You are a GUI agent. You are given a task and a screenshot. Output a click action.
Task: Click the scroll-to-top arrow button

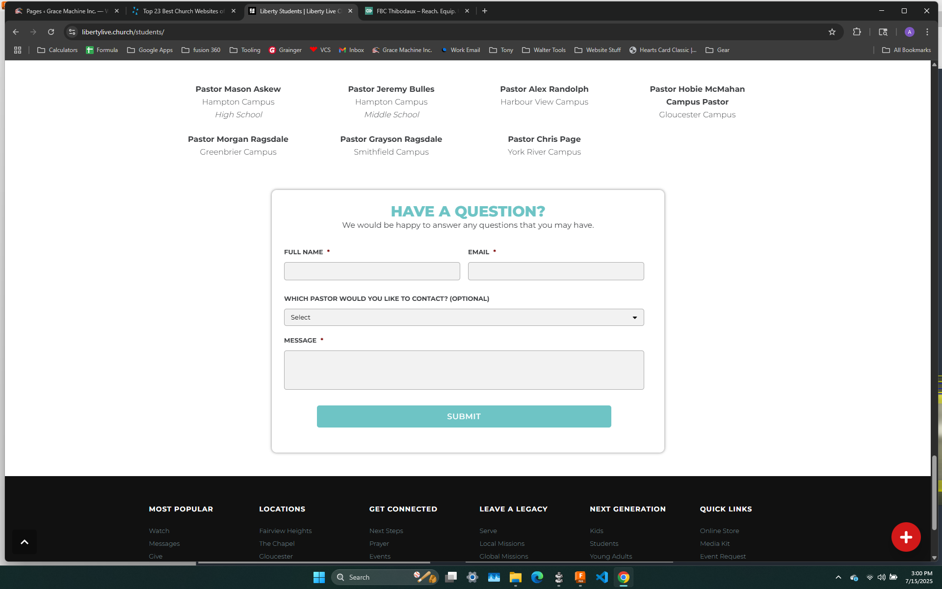(x=25, y=542)
